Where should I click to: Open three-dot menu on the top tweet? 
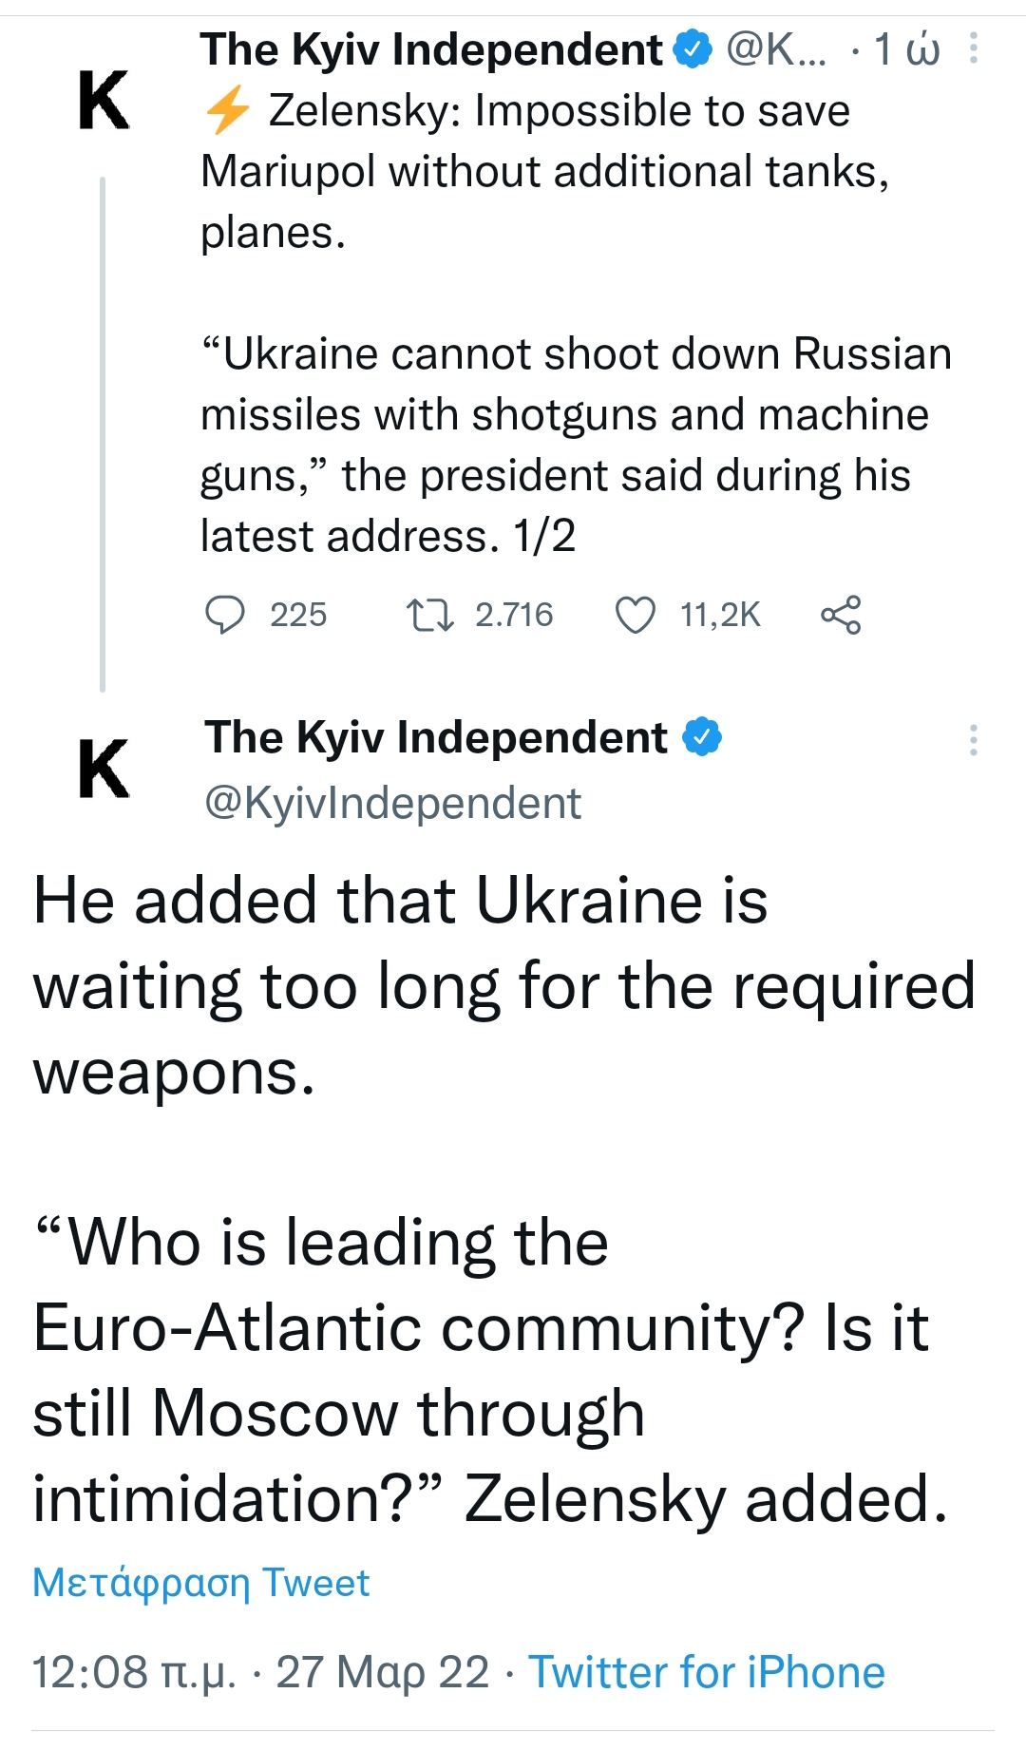point(974,48)
